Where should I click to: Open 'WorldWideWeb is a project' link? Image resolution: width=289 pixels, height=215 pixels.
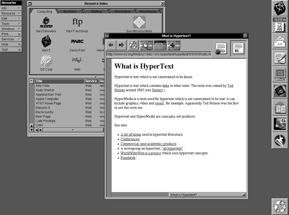point(141,153)
